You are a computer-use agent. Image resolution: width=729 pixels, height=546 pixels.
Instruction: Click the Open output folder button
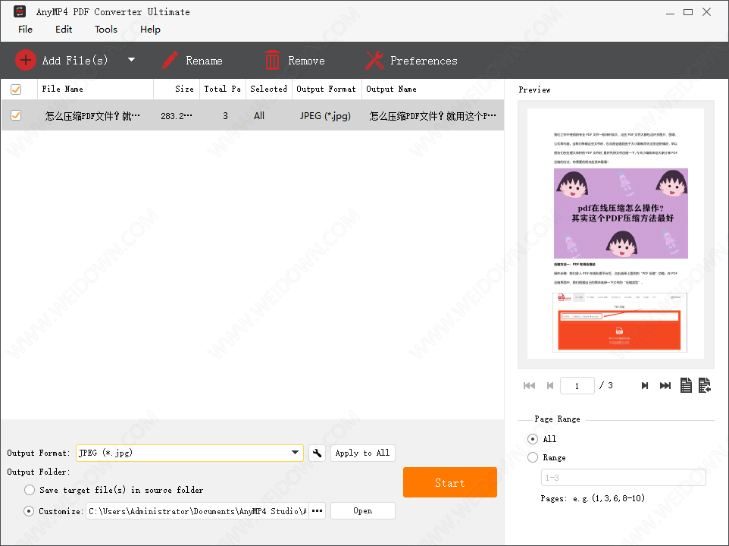pos(363,510)
